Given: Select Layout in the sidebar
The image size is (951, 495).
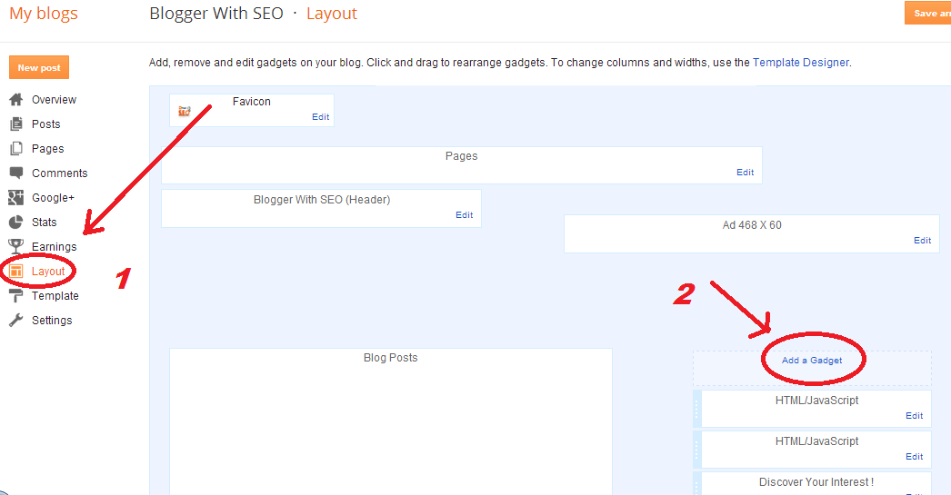Looking at the screenshot, I should [48, 272].
